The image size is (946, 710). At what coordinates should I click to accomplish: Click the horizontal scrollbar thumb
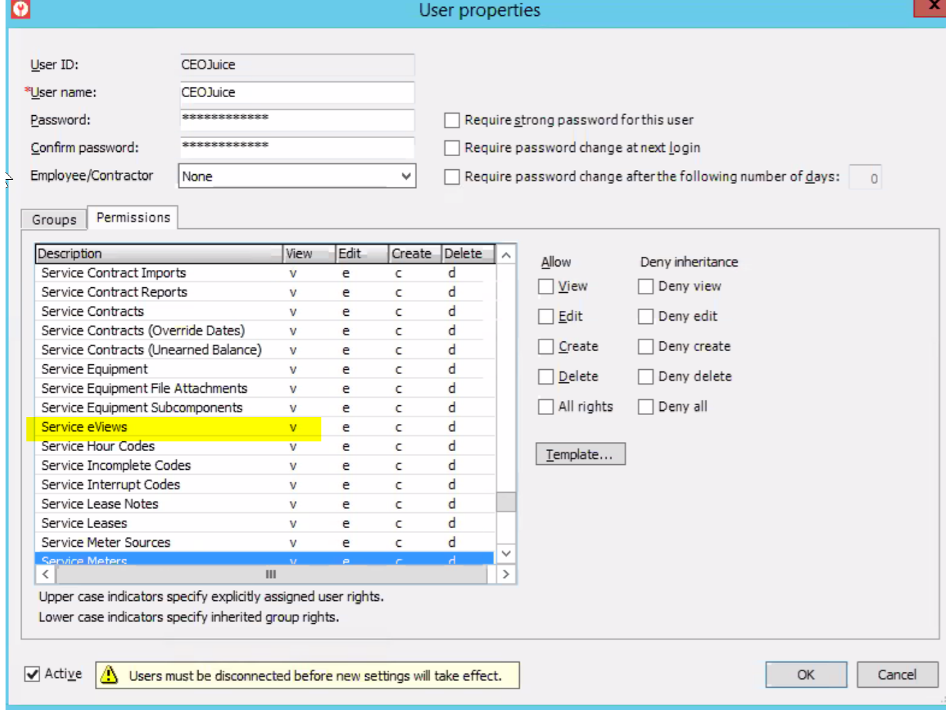271,574
